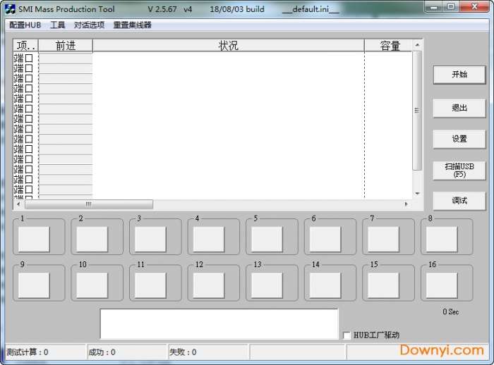
Task: Click the vertical scrollbar down arrow
Action: [418, 194]
